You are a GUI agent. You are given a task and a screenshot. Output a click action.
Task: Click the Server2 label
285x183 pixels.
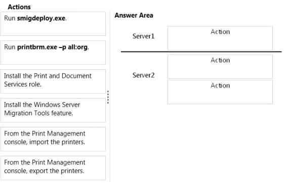(143, 75)
